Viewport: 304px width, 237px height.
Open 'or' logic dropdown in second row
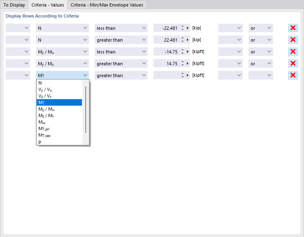pos(261,40)
